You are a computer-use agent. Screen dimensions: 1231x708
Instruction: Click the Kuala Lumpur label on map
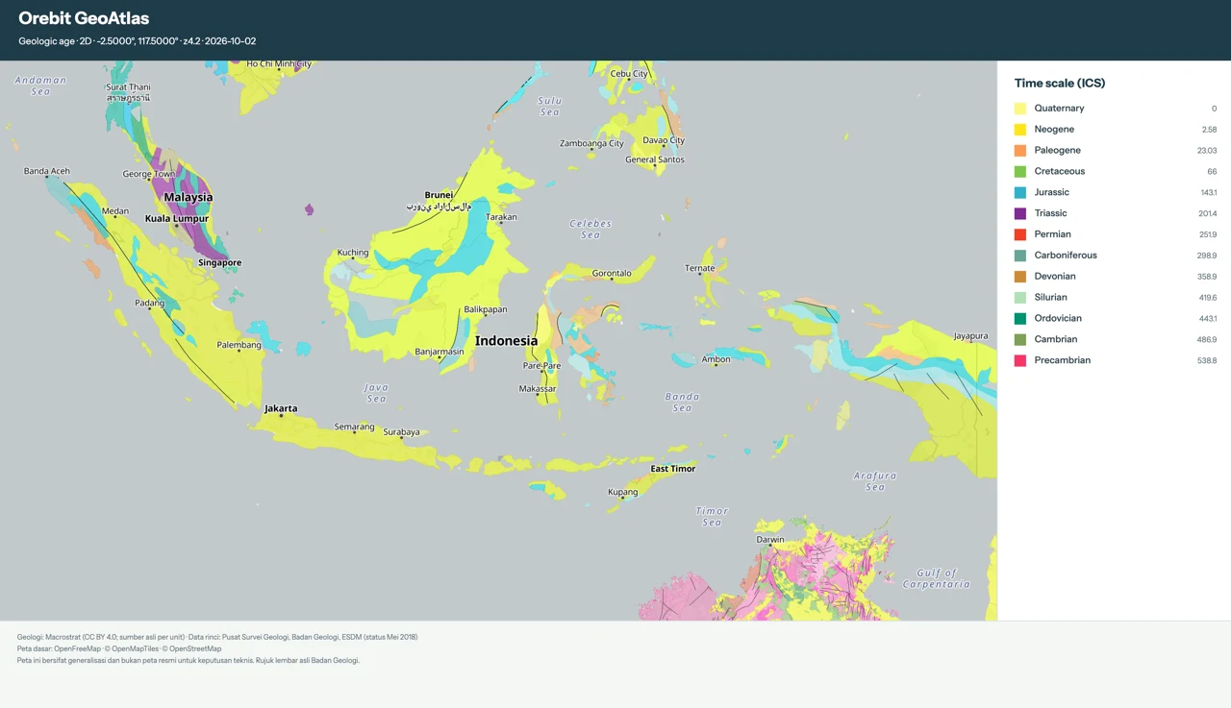[177, 218]
